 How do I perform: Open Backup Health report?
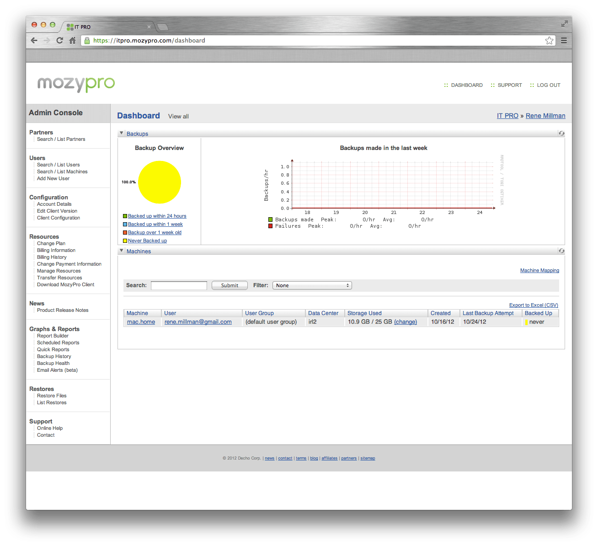click(53, 363)
